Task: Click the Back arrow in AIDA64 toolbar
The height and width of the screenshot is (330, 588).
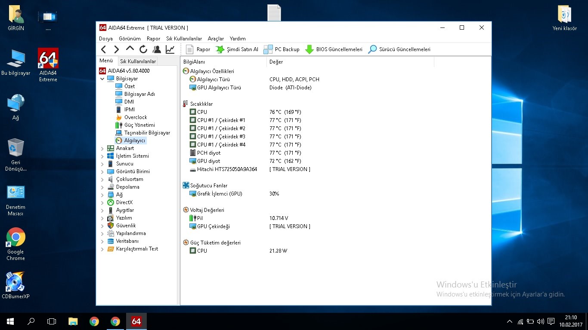Action: (x=103, y=49)
